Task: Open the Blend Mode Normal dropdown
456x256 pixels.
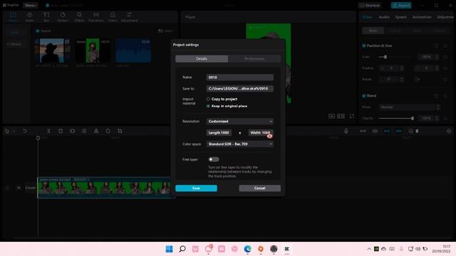Action: click(x=409, y=107)
